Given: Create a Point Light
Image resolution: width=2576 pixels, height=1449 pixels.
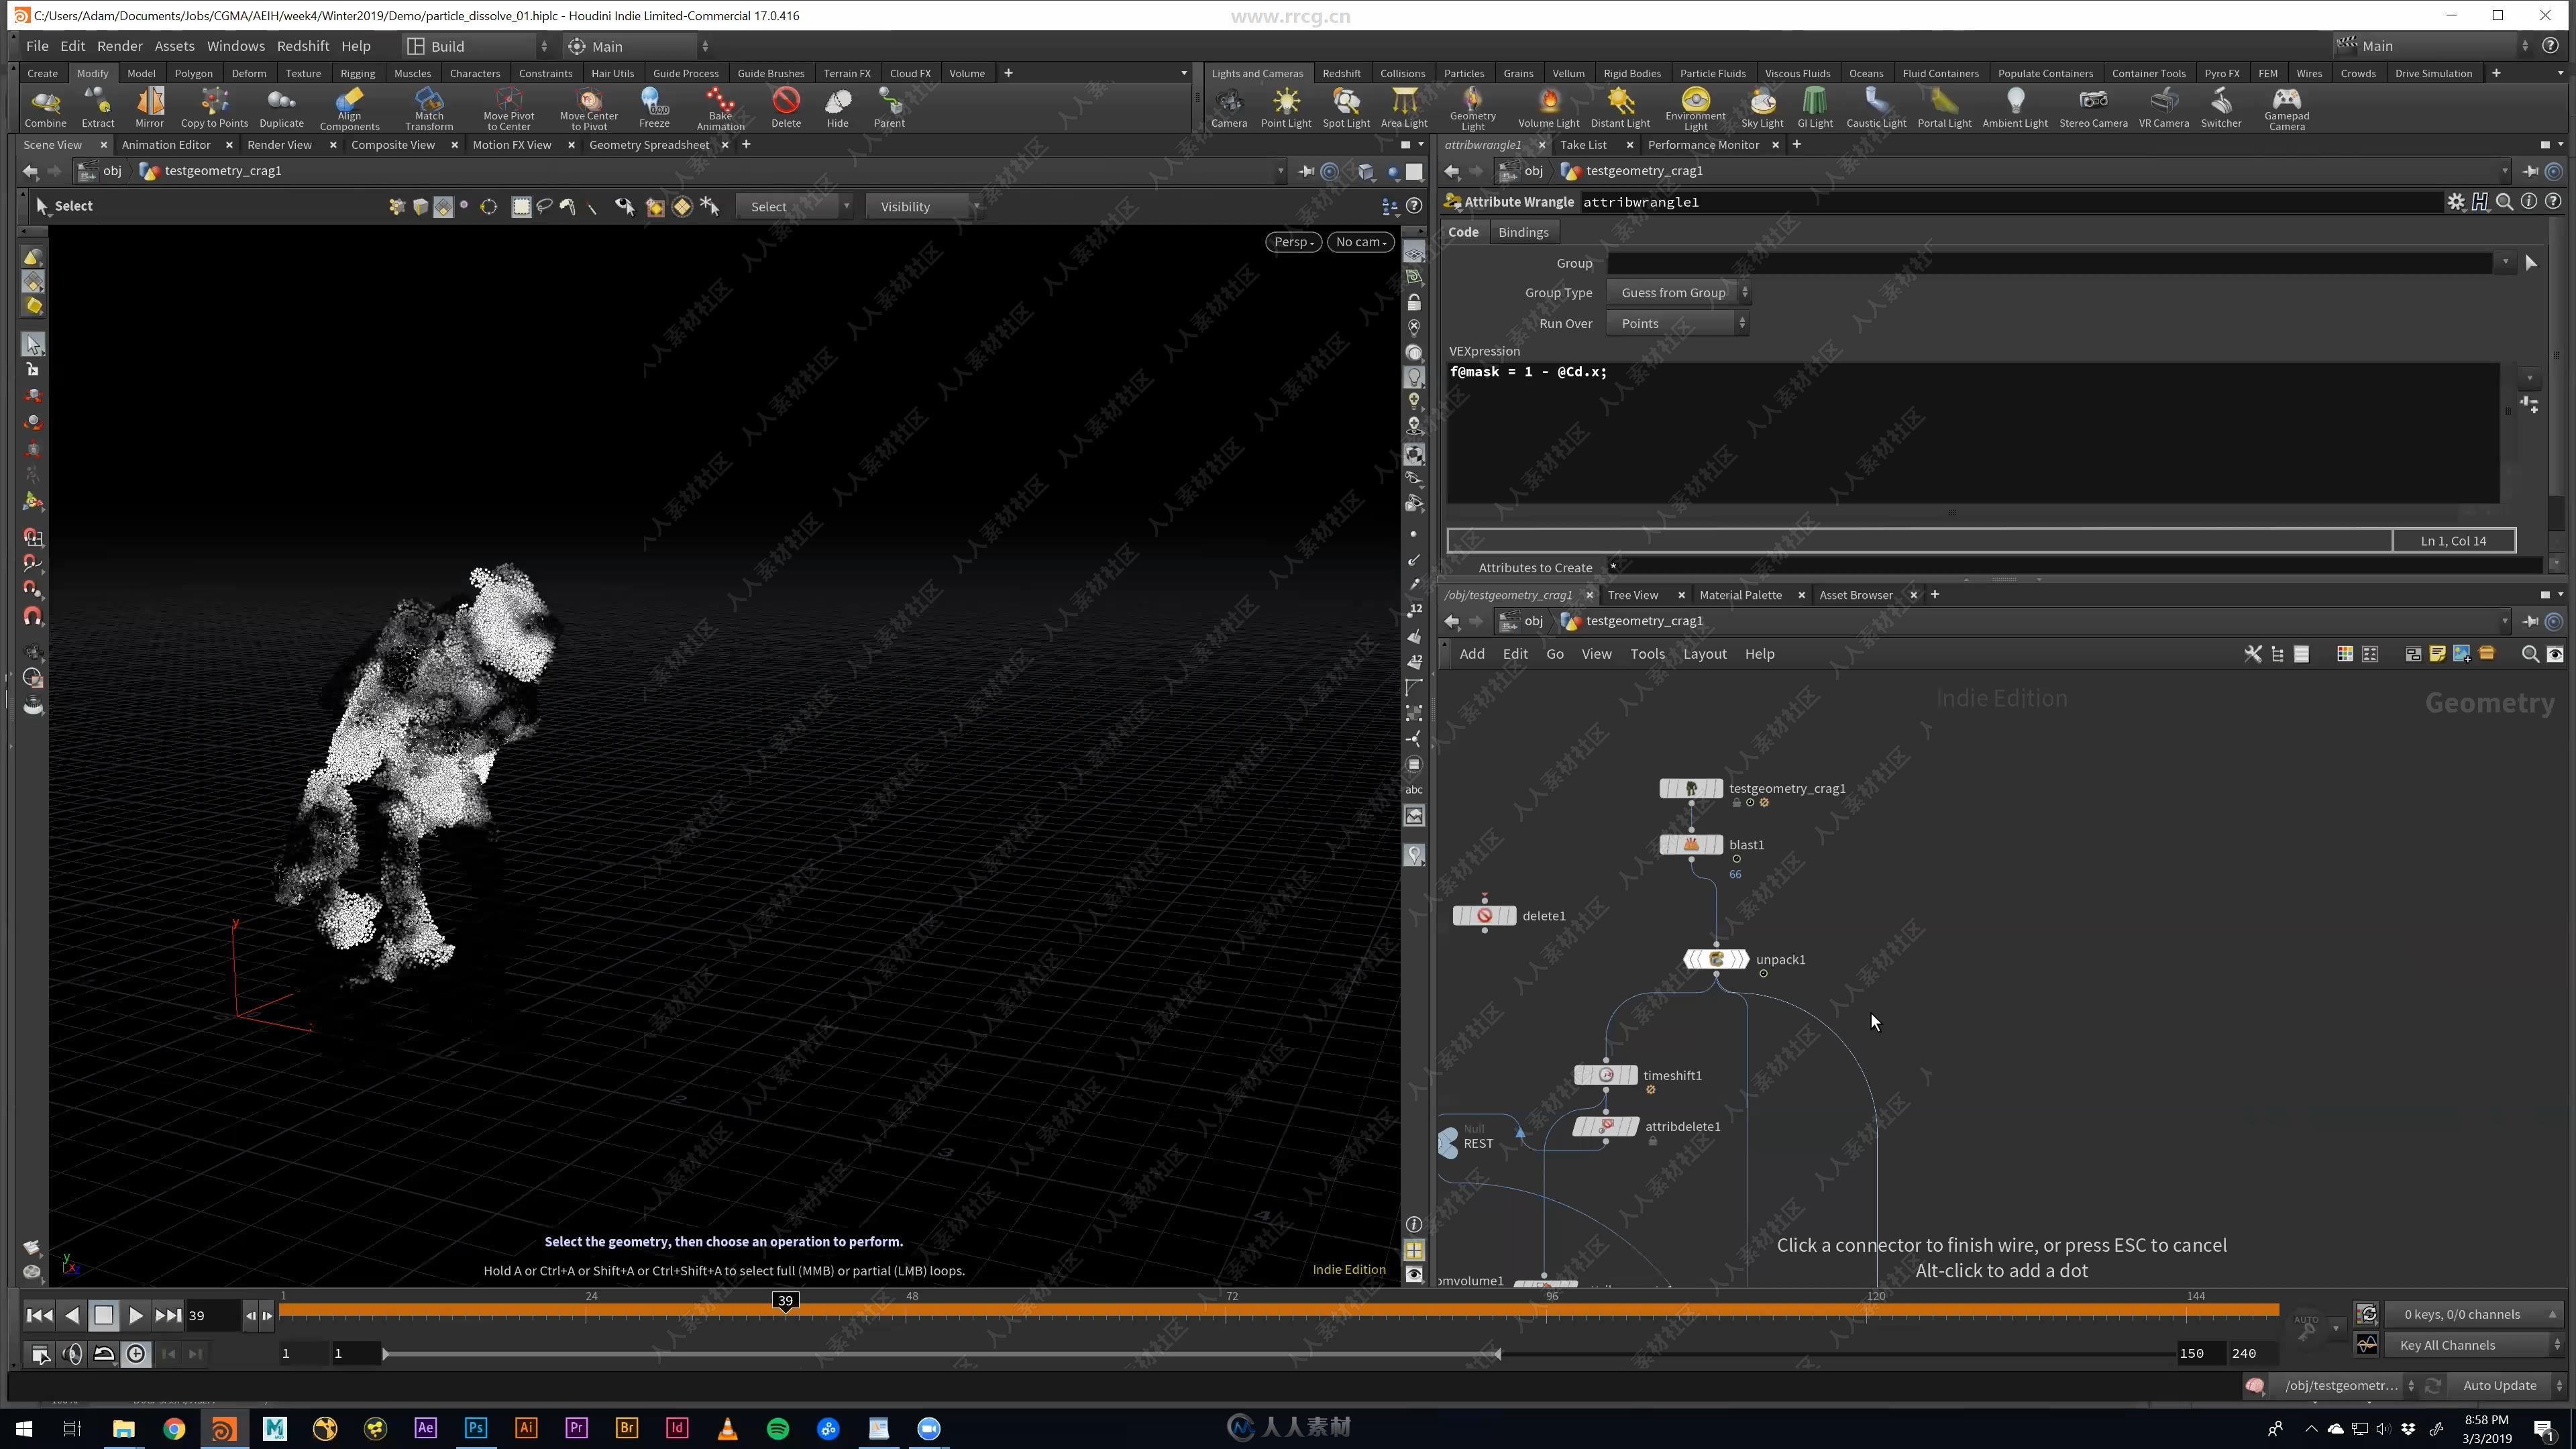Looking at the screenshot, I should 1285,108.
